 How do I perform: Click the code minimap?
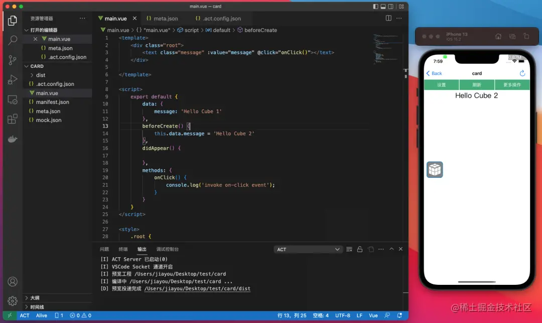pyautogui.click(x=387, y=48)
